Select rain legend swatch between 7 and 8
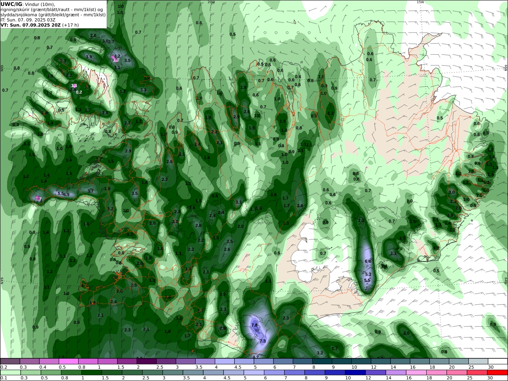Screen dimensions: 508x381 point(294,373)
